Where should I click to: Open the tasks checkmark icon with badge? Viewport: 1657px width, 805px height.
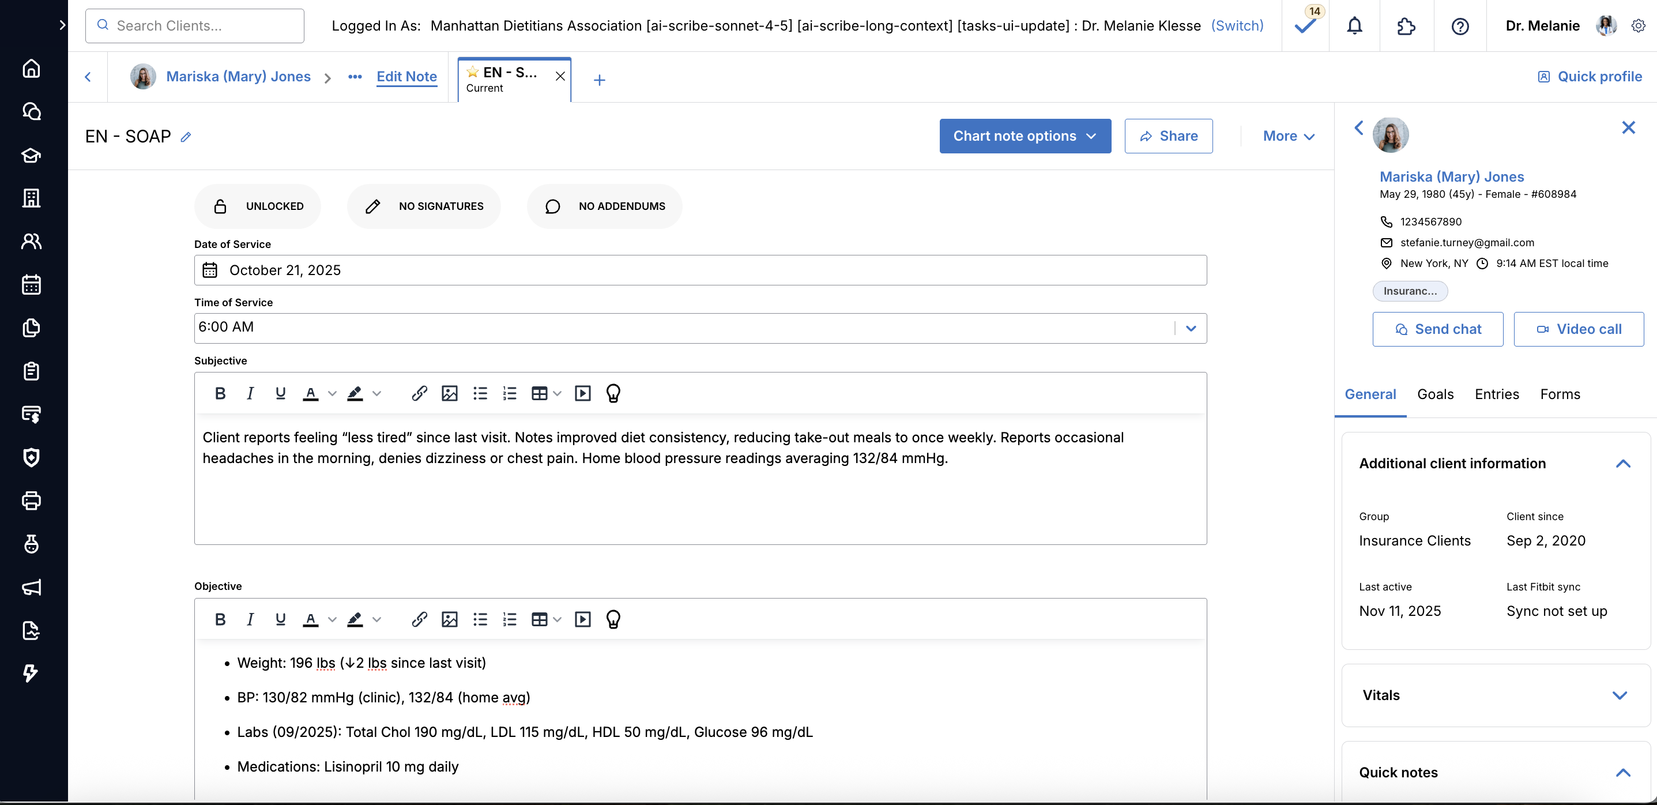[x=1305, y=26]
